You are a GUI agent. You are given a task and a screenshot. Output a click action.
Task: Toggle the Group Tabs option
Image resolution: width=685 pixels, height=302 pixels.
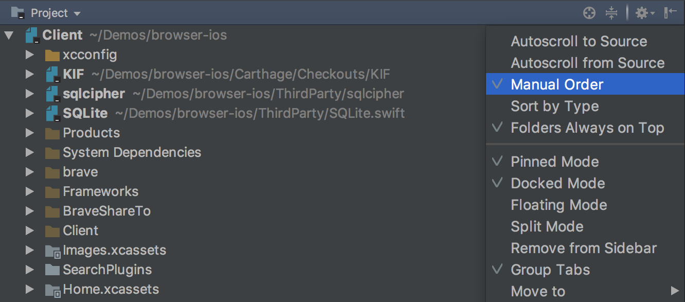550,270
